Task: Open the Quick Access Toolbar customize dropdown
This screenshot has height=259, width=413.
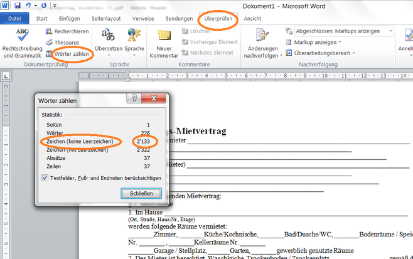Action: pyautogui.click(x=55, y=6)
